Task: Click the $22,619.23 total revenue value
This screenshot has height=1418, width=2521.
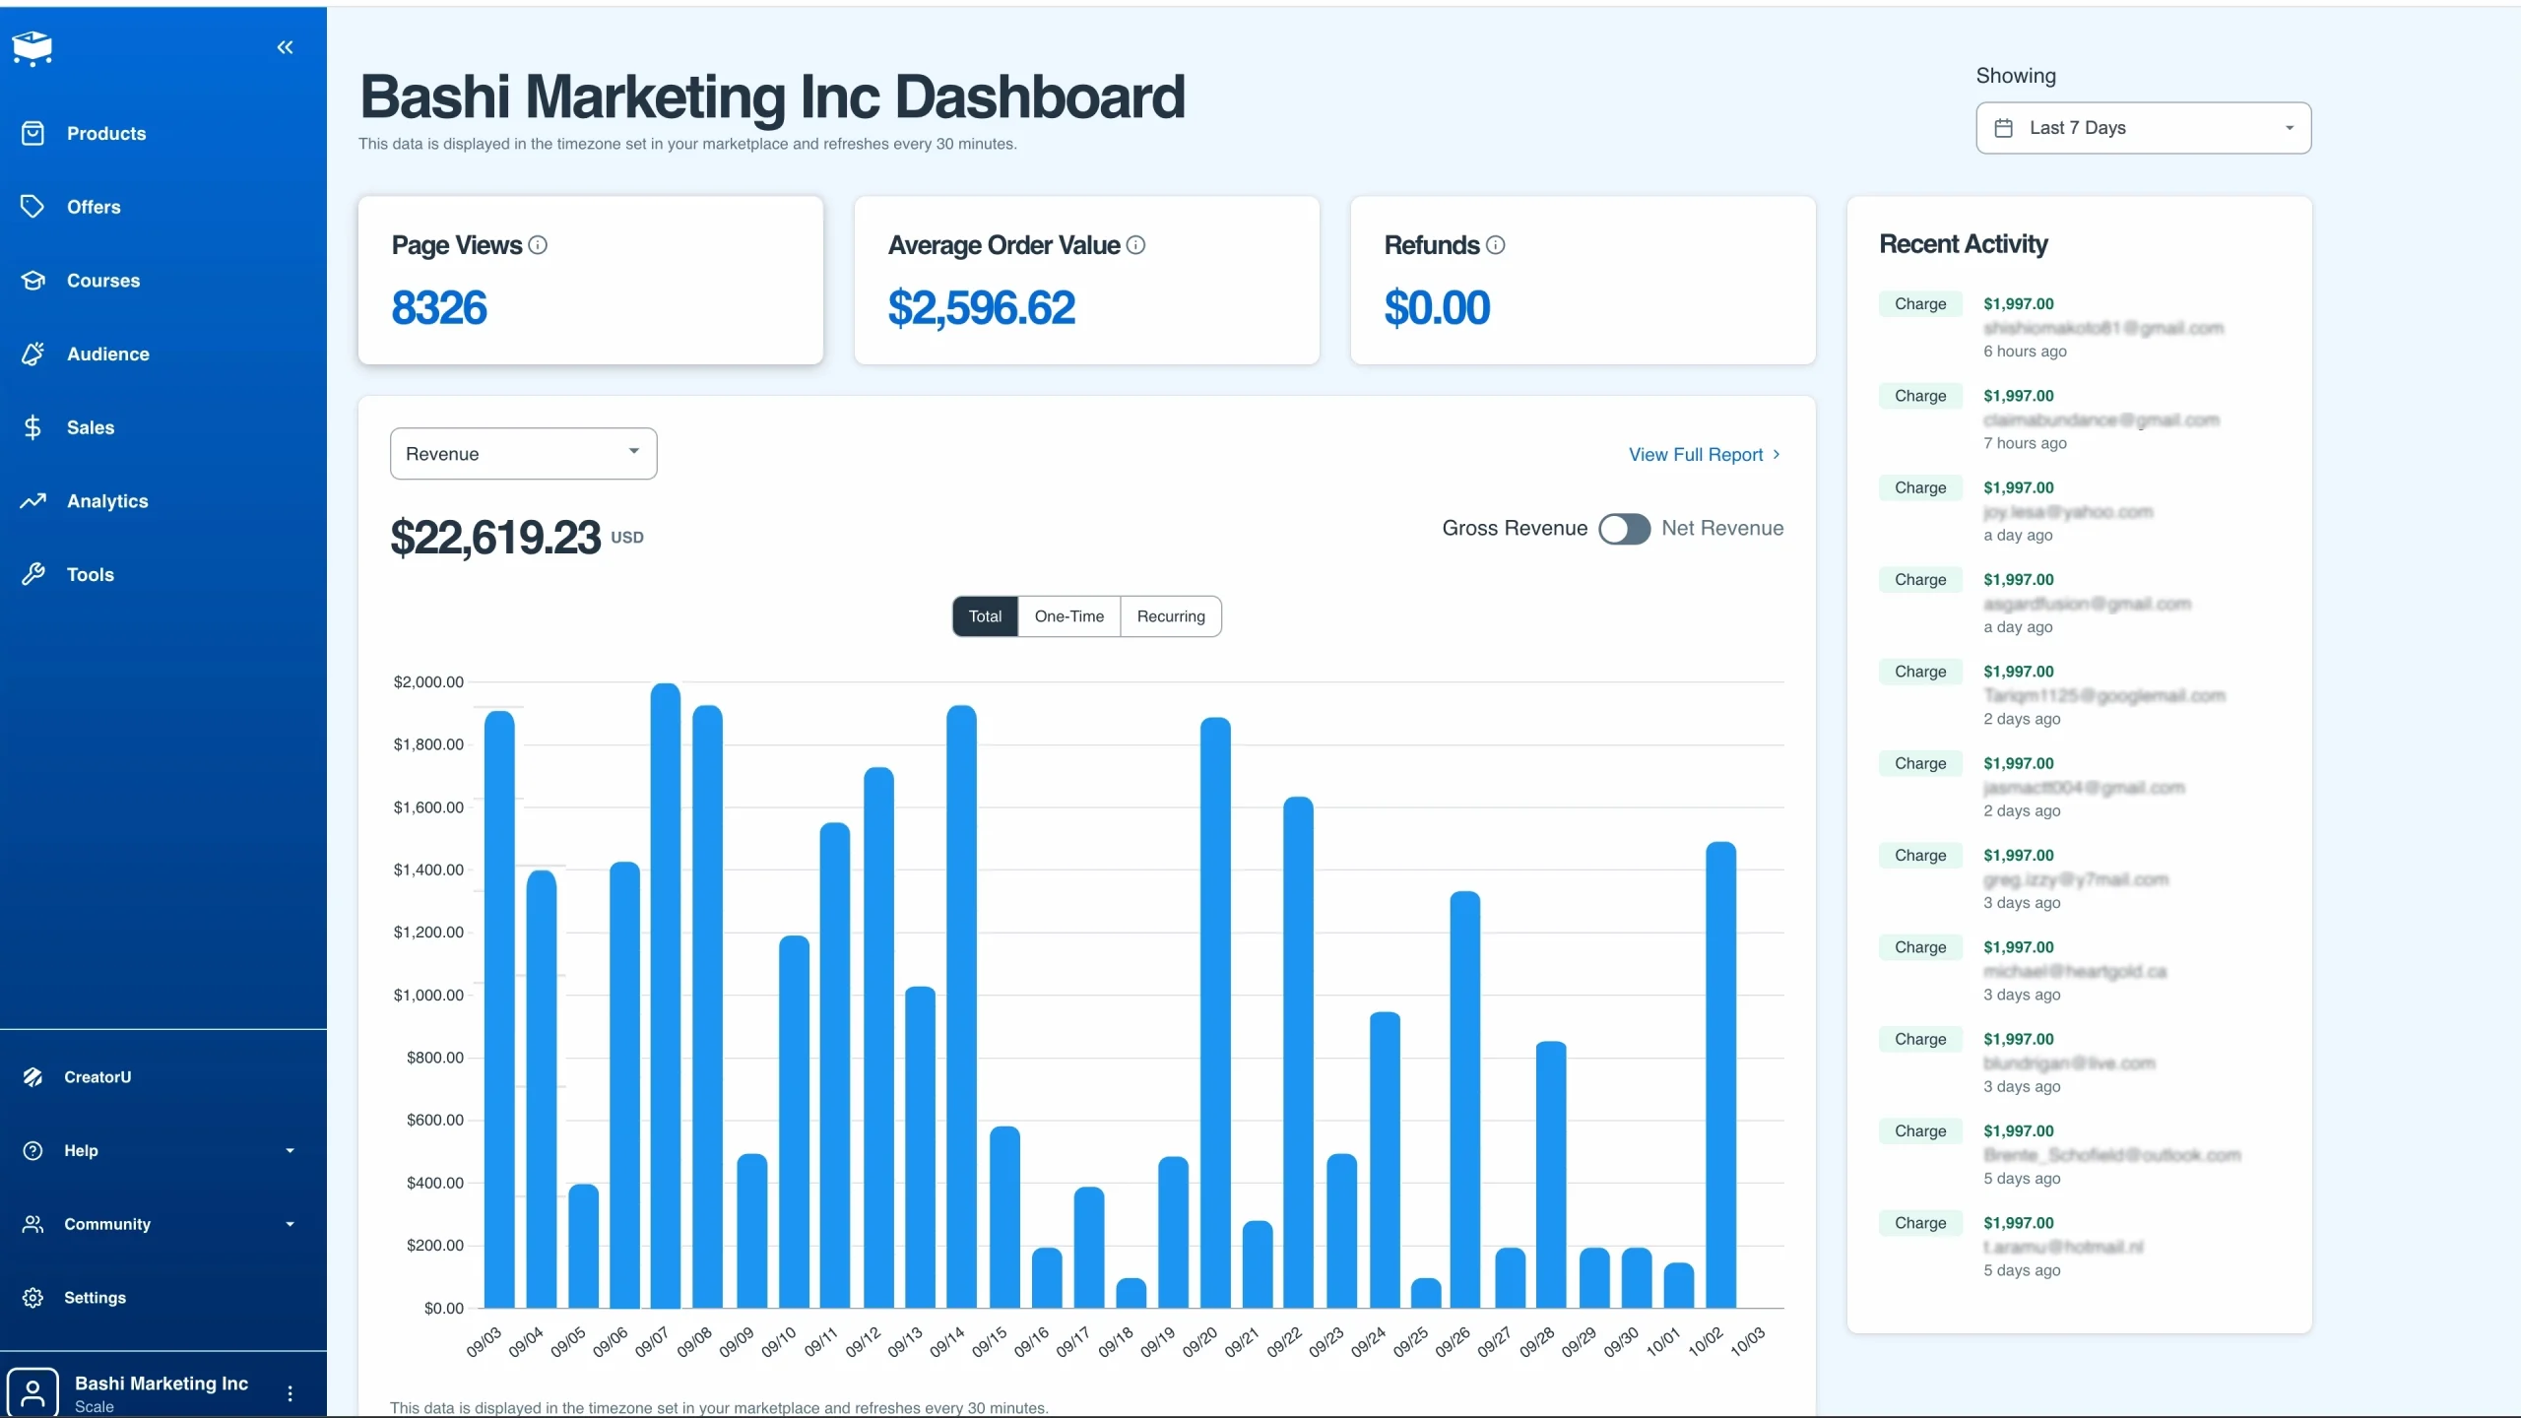Action: [x=495, y=538]
